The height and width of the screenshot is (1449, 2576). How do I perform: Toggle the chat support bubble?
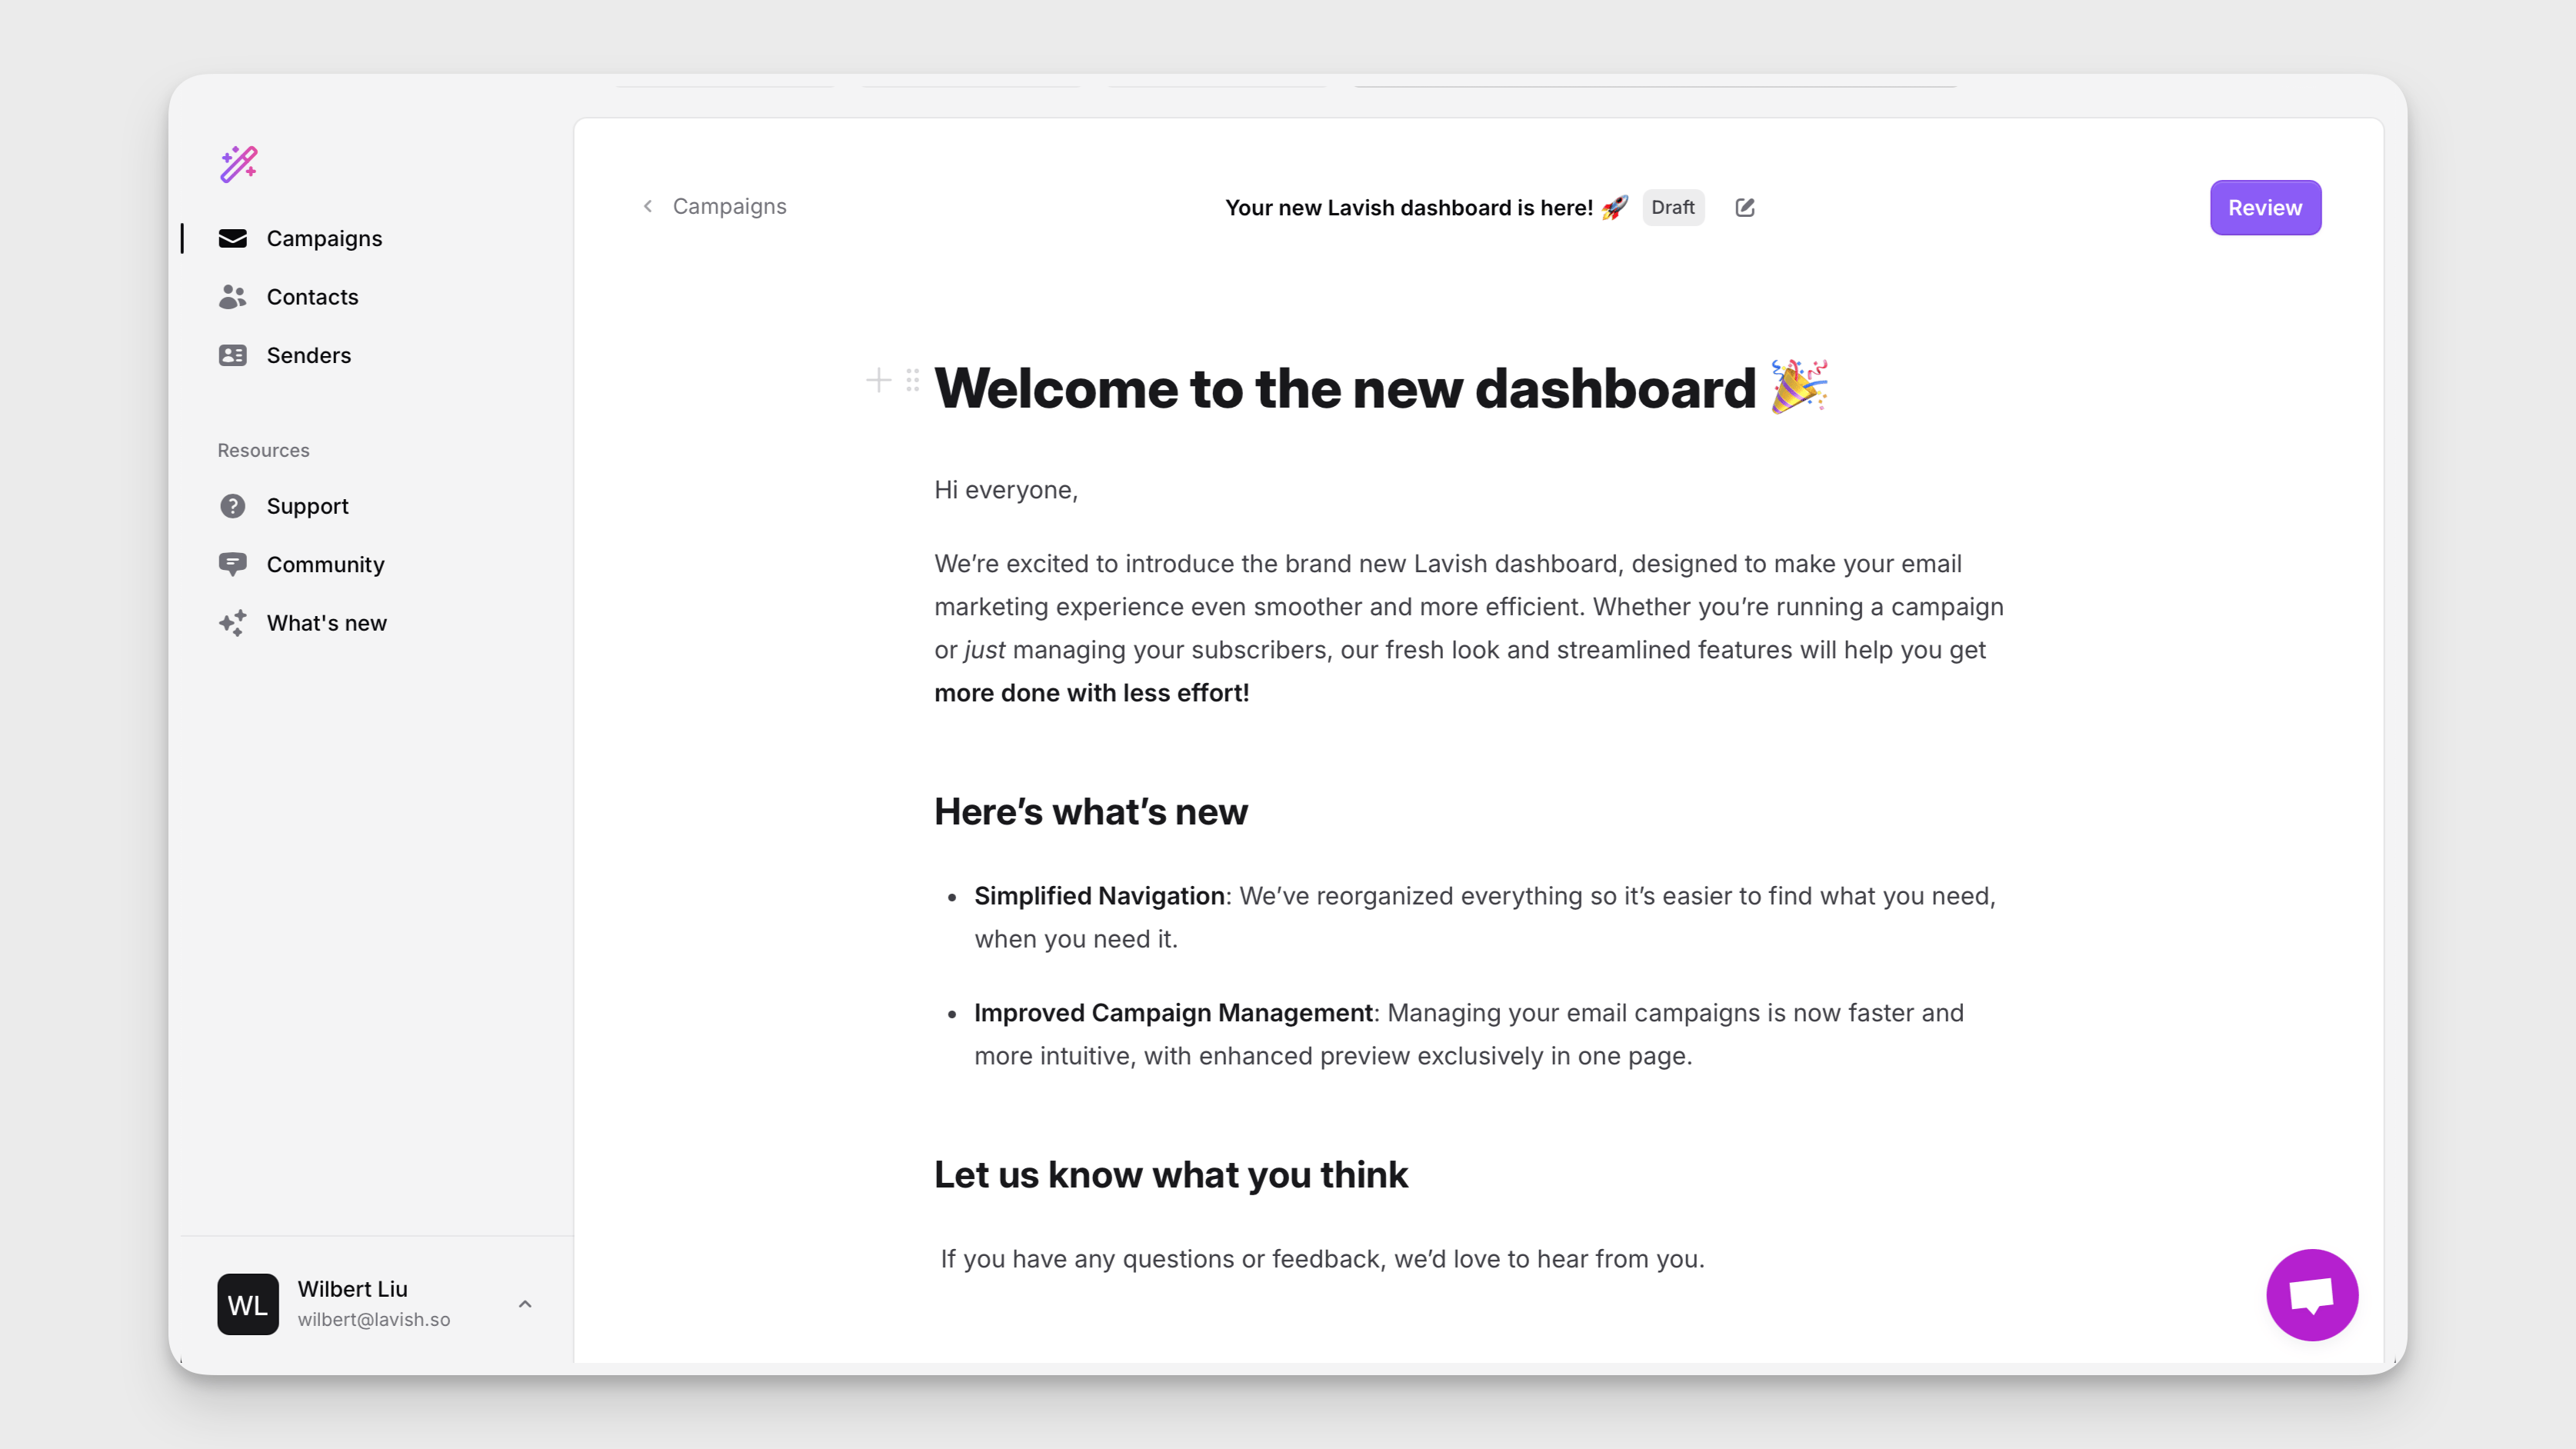[2312, 1295]
